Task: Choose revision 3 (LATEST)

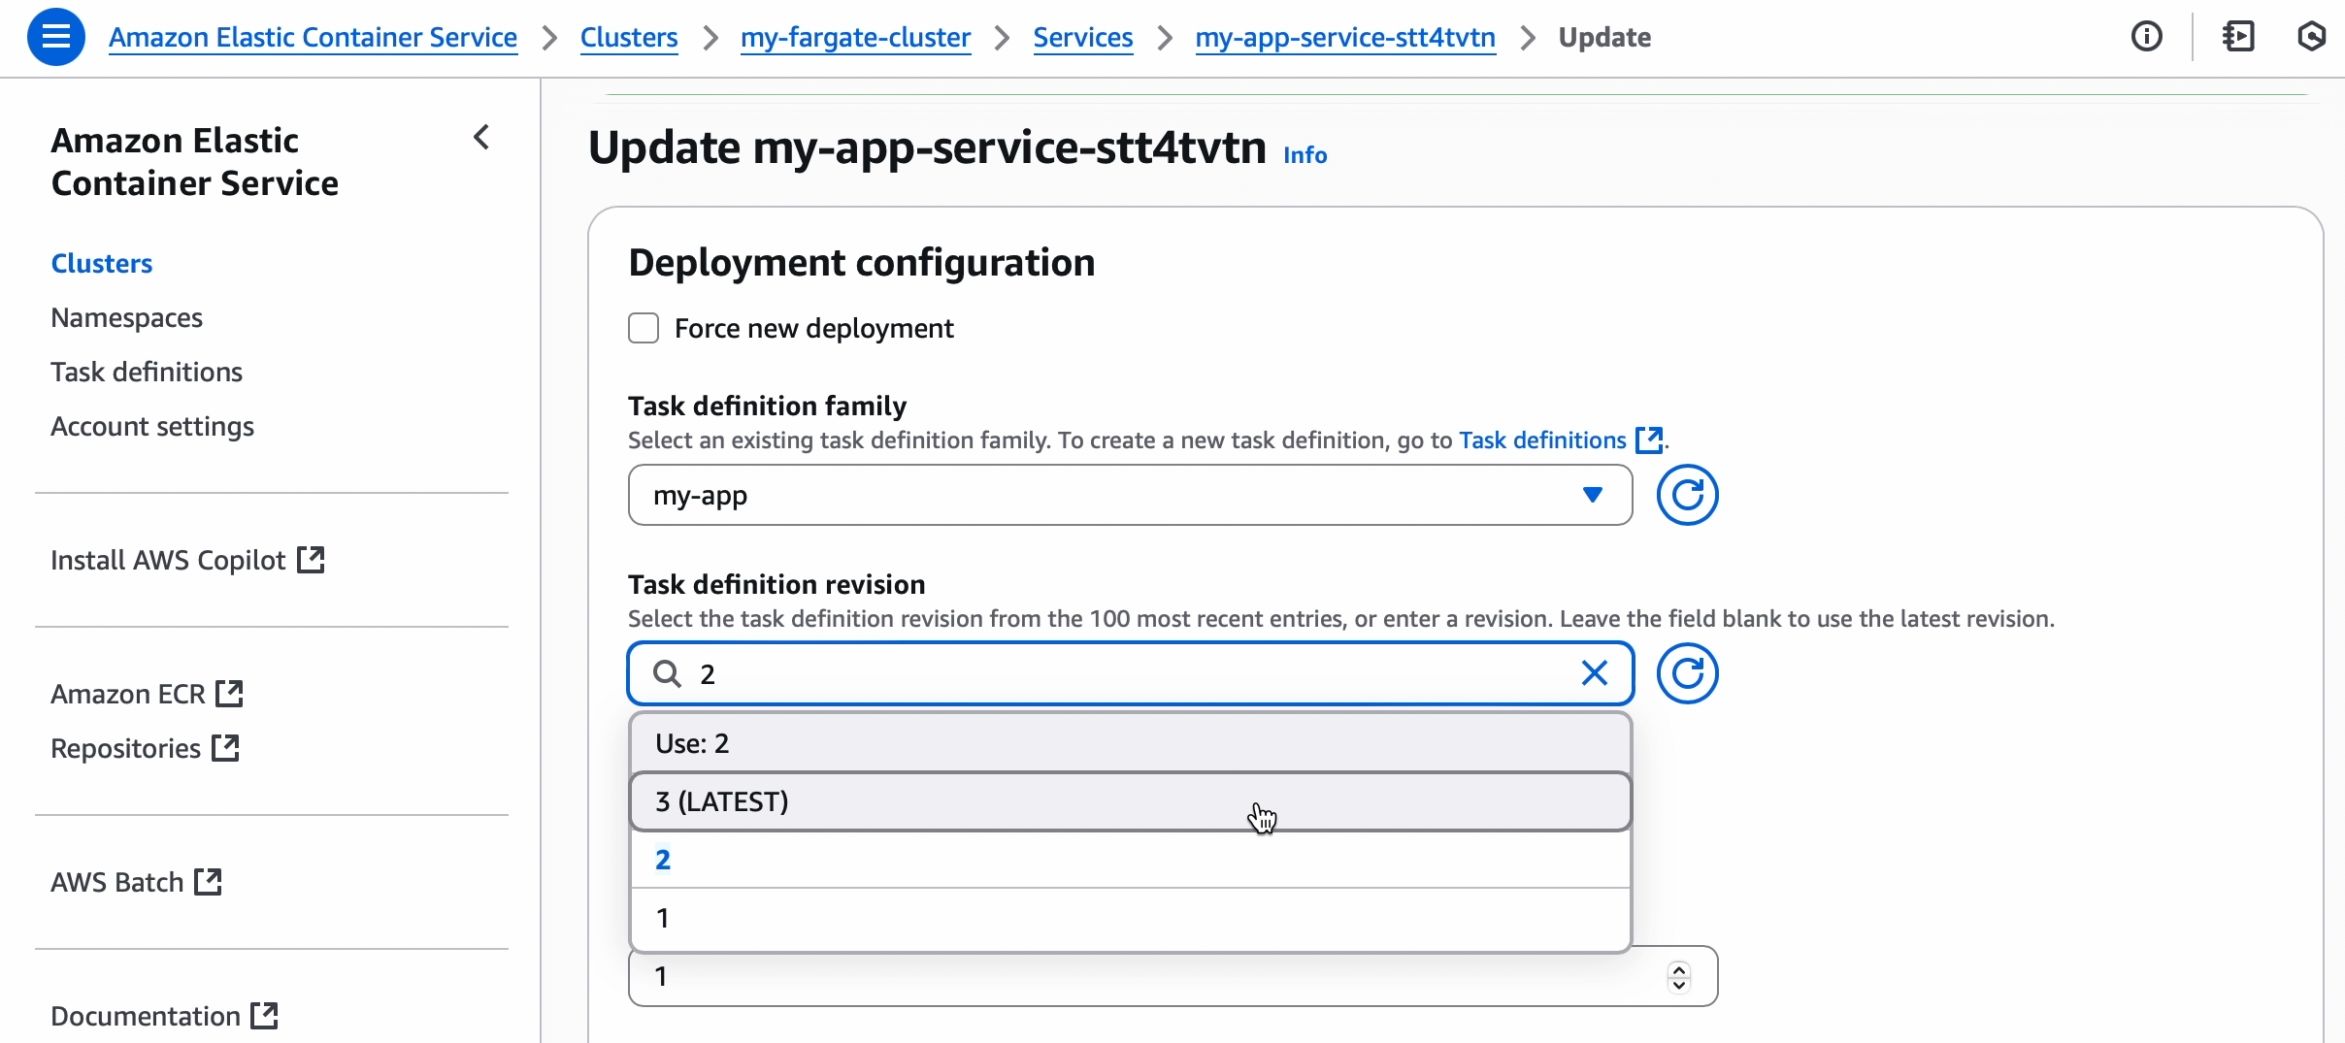Action: [x=1130, y=801]
